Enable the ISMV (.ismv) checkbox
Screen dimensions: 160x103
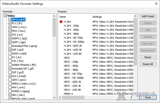pos(10,80)
